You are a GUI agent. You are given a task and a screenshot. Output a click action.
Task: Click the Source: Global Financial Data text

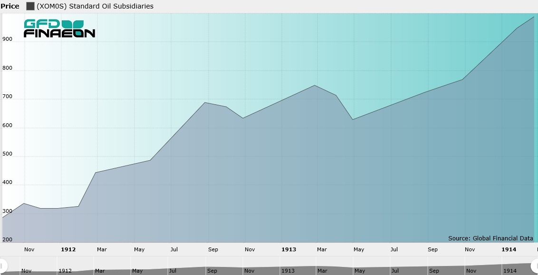pos(490,238)
